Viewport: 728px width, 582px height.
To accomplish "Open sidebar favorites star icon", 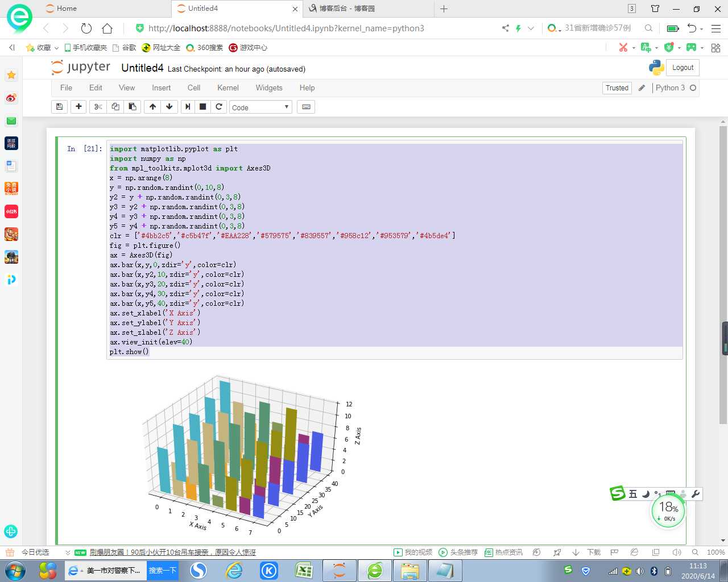I will point(11,75).
